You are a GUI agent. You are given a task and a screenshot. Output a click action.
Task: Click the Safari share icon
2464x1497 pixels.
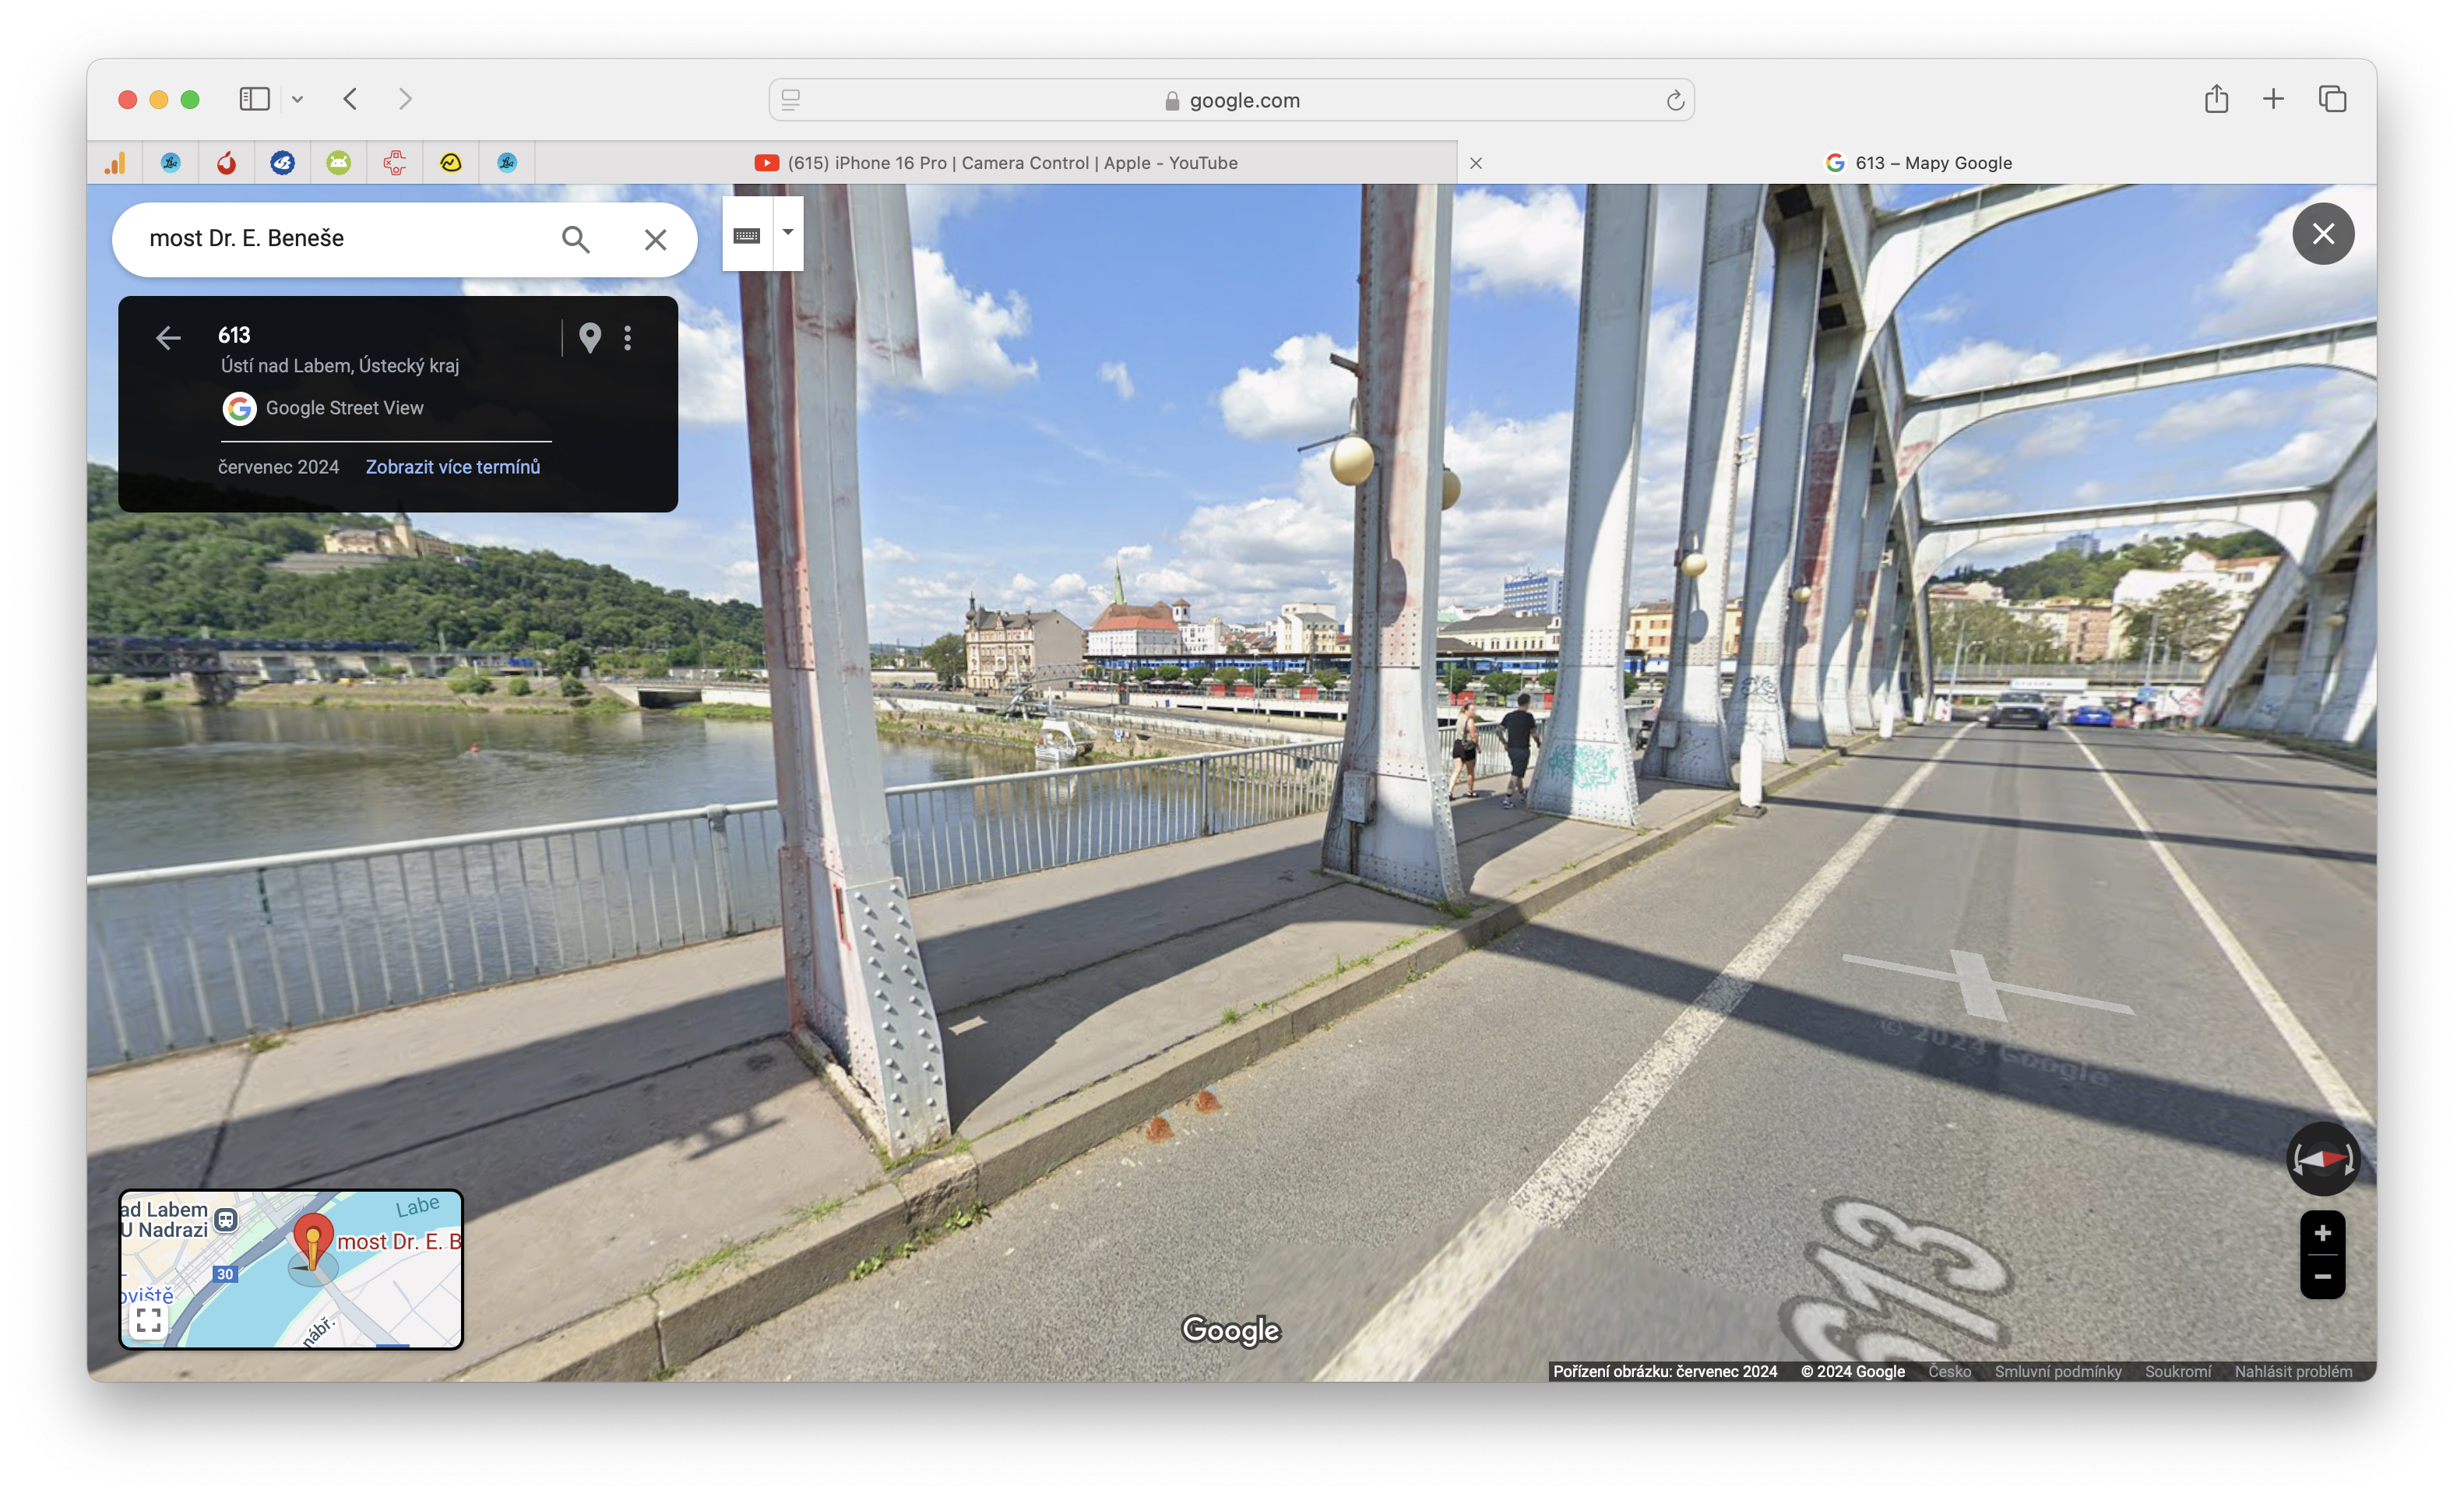(x=2218, y=99)
